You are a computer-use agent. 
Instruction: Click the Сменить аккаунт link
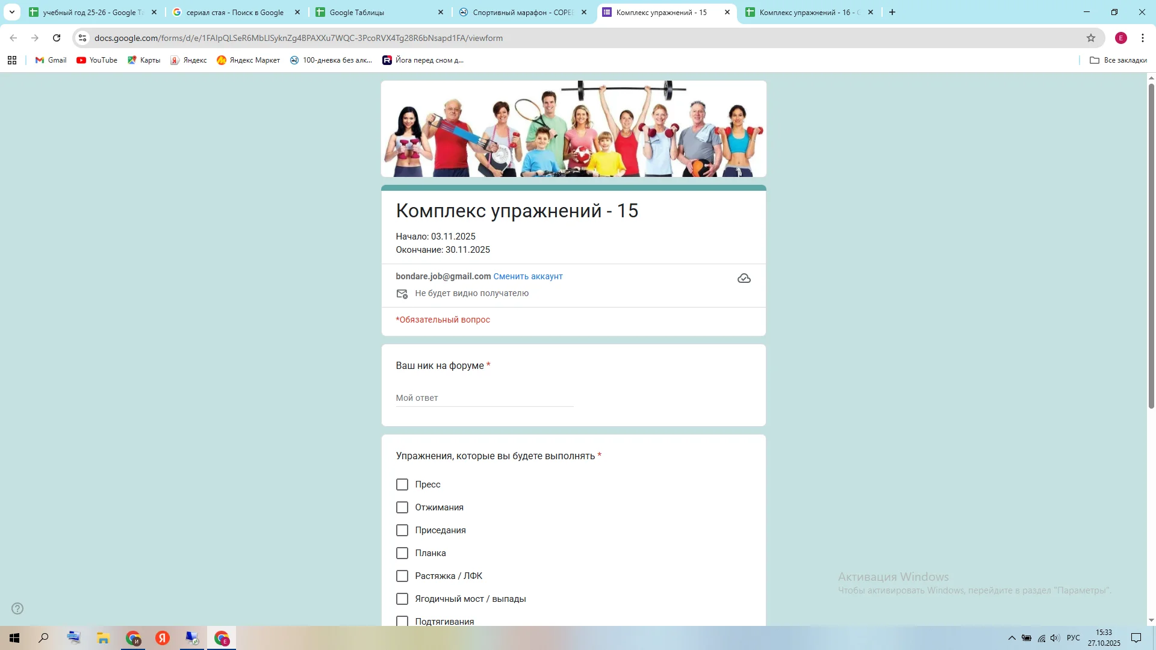(x=527, y=276)
